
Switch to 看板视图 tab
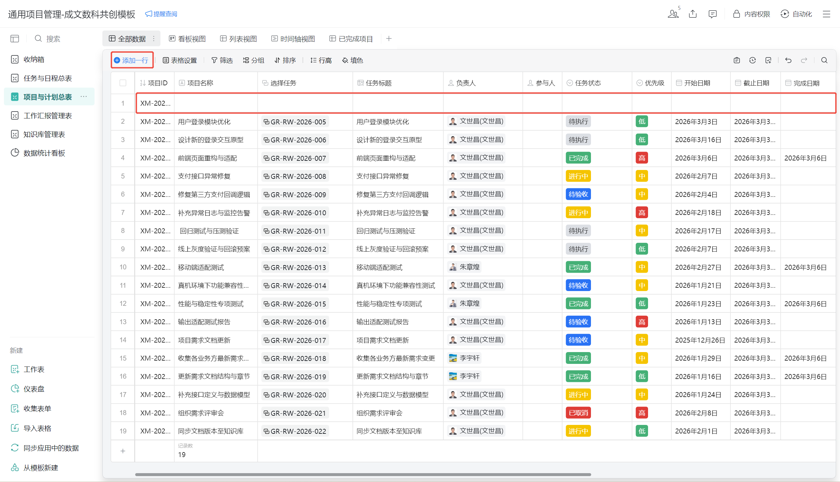point(187,39)
